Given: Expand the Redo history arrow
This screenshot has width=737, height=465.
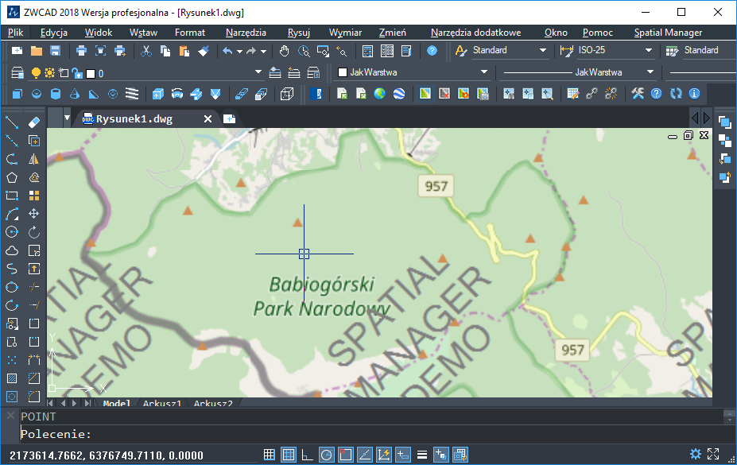Looking at the screenshot, I should [x=263, y=51].
